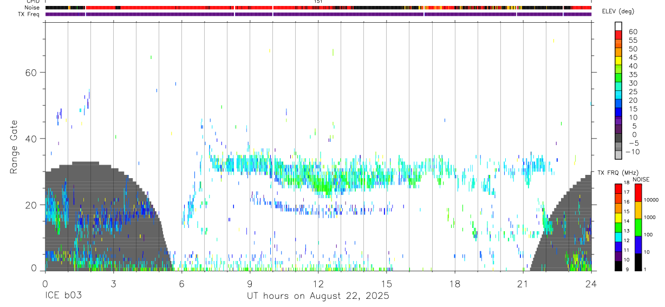Select the light gray bottom segment of ELEV bar

coord(618,155)
